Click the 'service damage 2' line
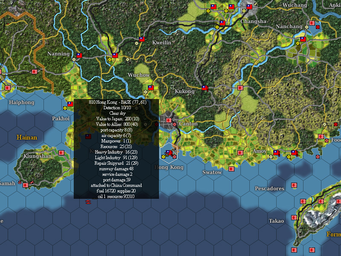 (117, 174)
